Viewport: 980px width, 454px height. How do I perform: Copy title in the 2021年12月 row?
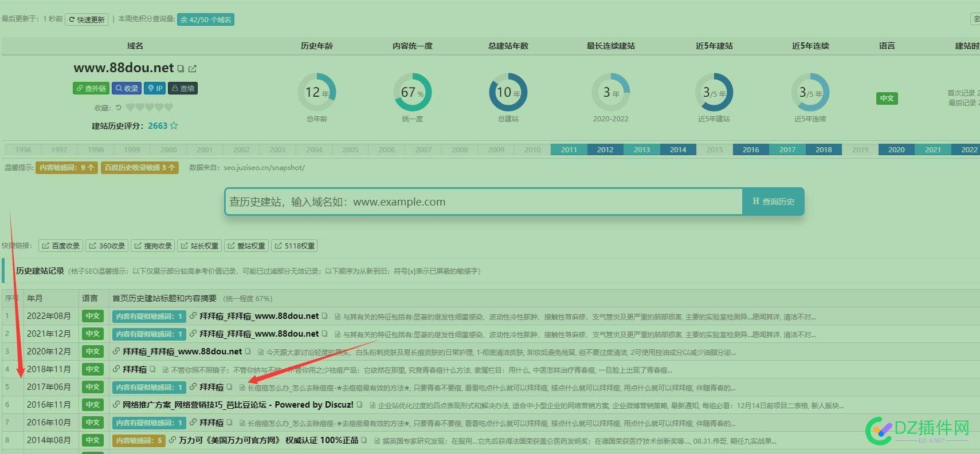[x=324, y=334]
